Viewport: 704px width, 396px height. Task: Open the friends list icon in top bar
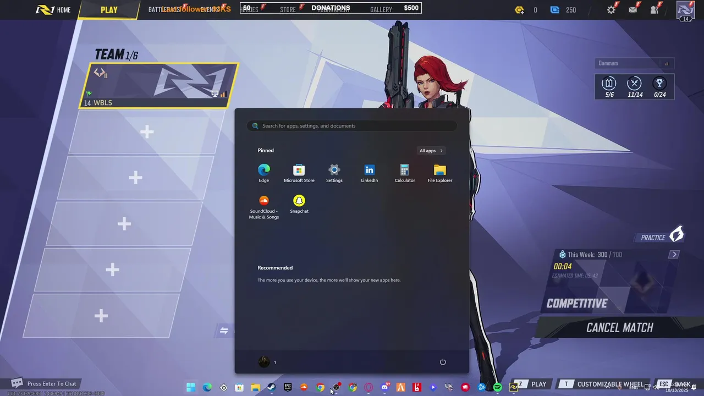point(654,9)
